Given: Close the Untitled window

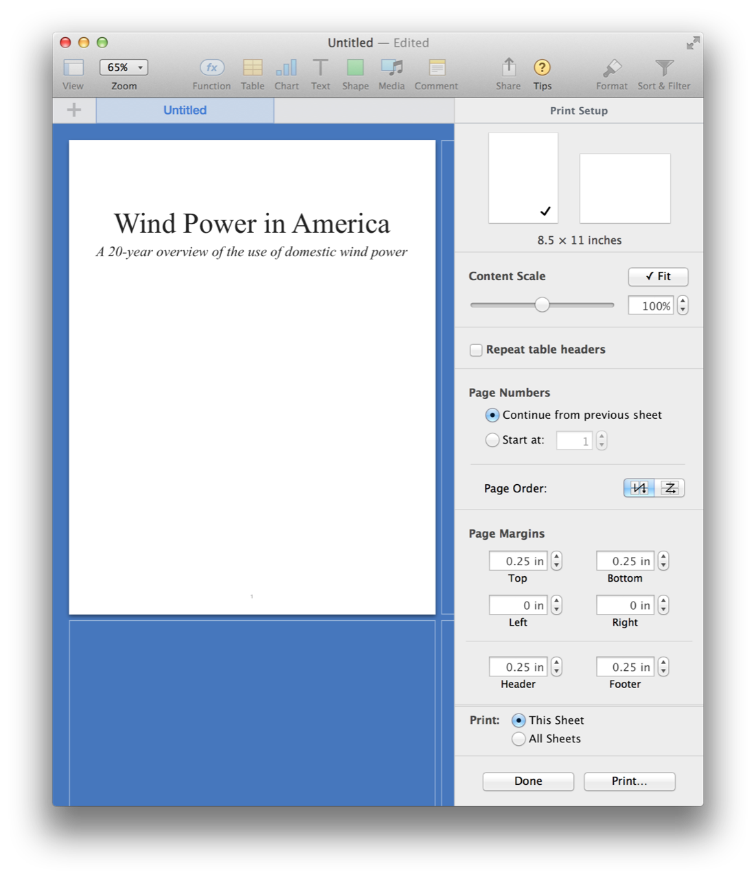Looking at the screenshot, I should [65, 43].
